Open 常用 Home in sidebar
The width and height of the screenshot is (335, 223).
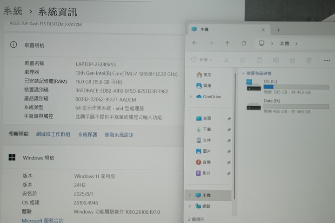(204, 75)
